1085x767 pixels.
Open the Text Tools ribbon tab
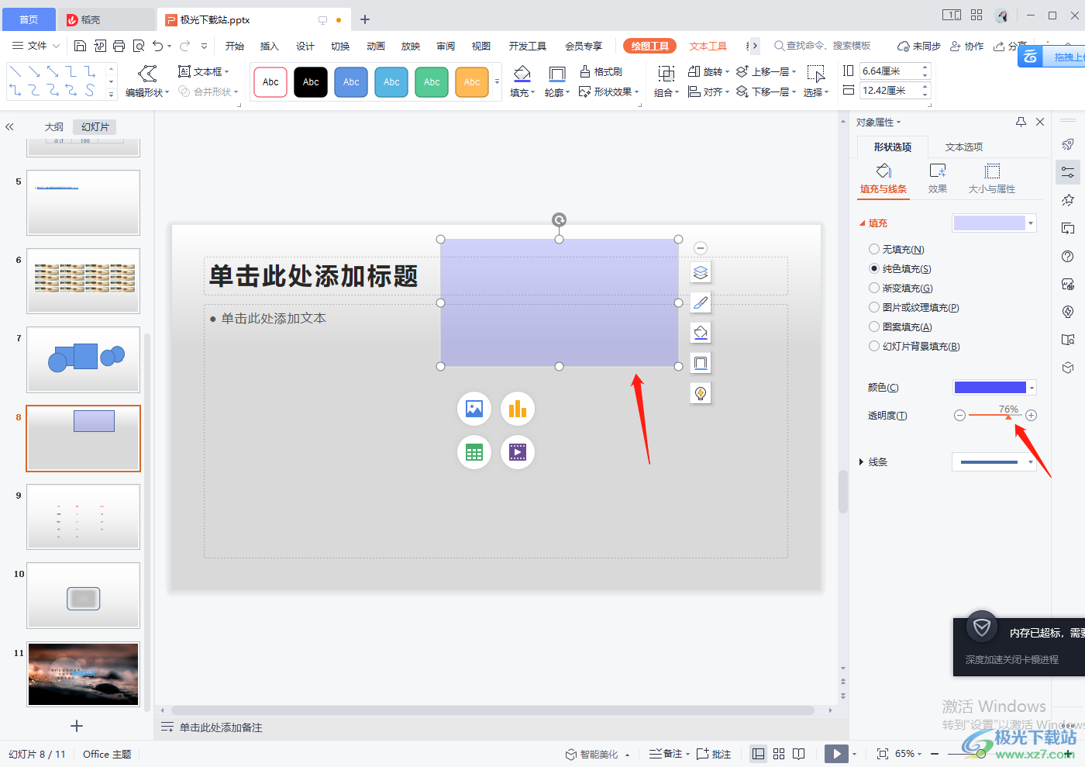(x=708, y=46)
